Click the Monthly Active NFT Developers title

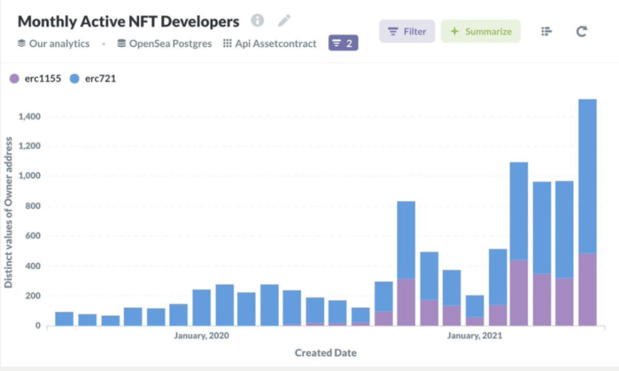click(x=128, y=21)
